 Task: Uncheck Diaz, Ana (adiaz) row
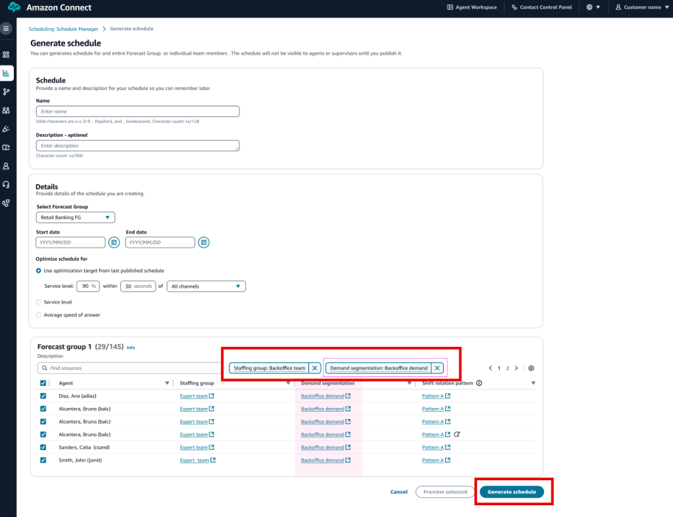pos(43,396)
